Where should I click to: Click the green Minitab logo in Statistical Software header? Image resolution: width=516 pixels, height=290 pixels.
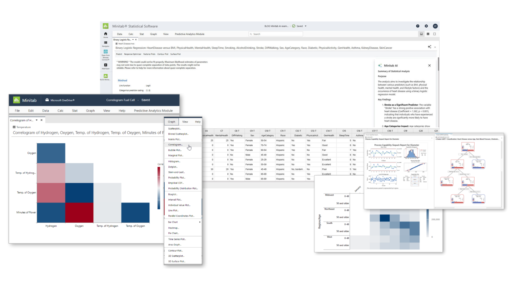106,26
